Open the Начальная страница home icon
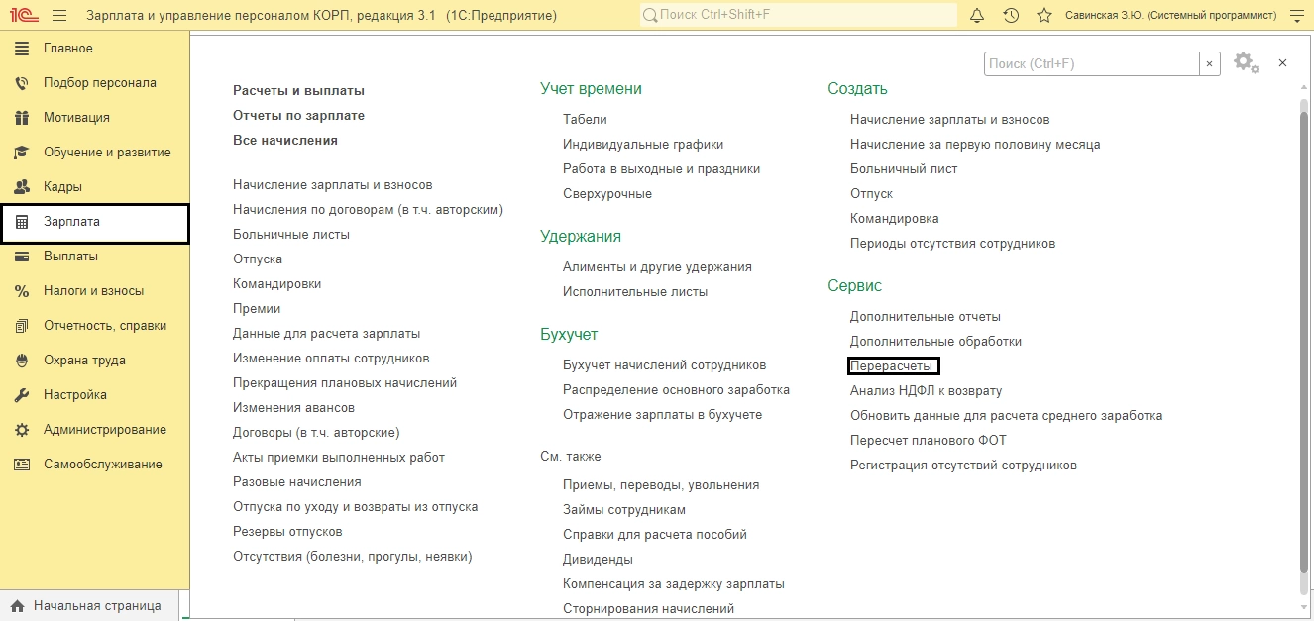 (x=17, y=606)
